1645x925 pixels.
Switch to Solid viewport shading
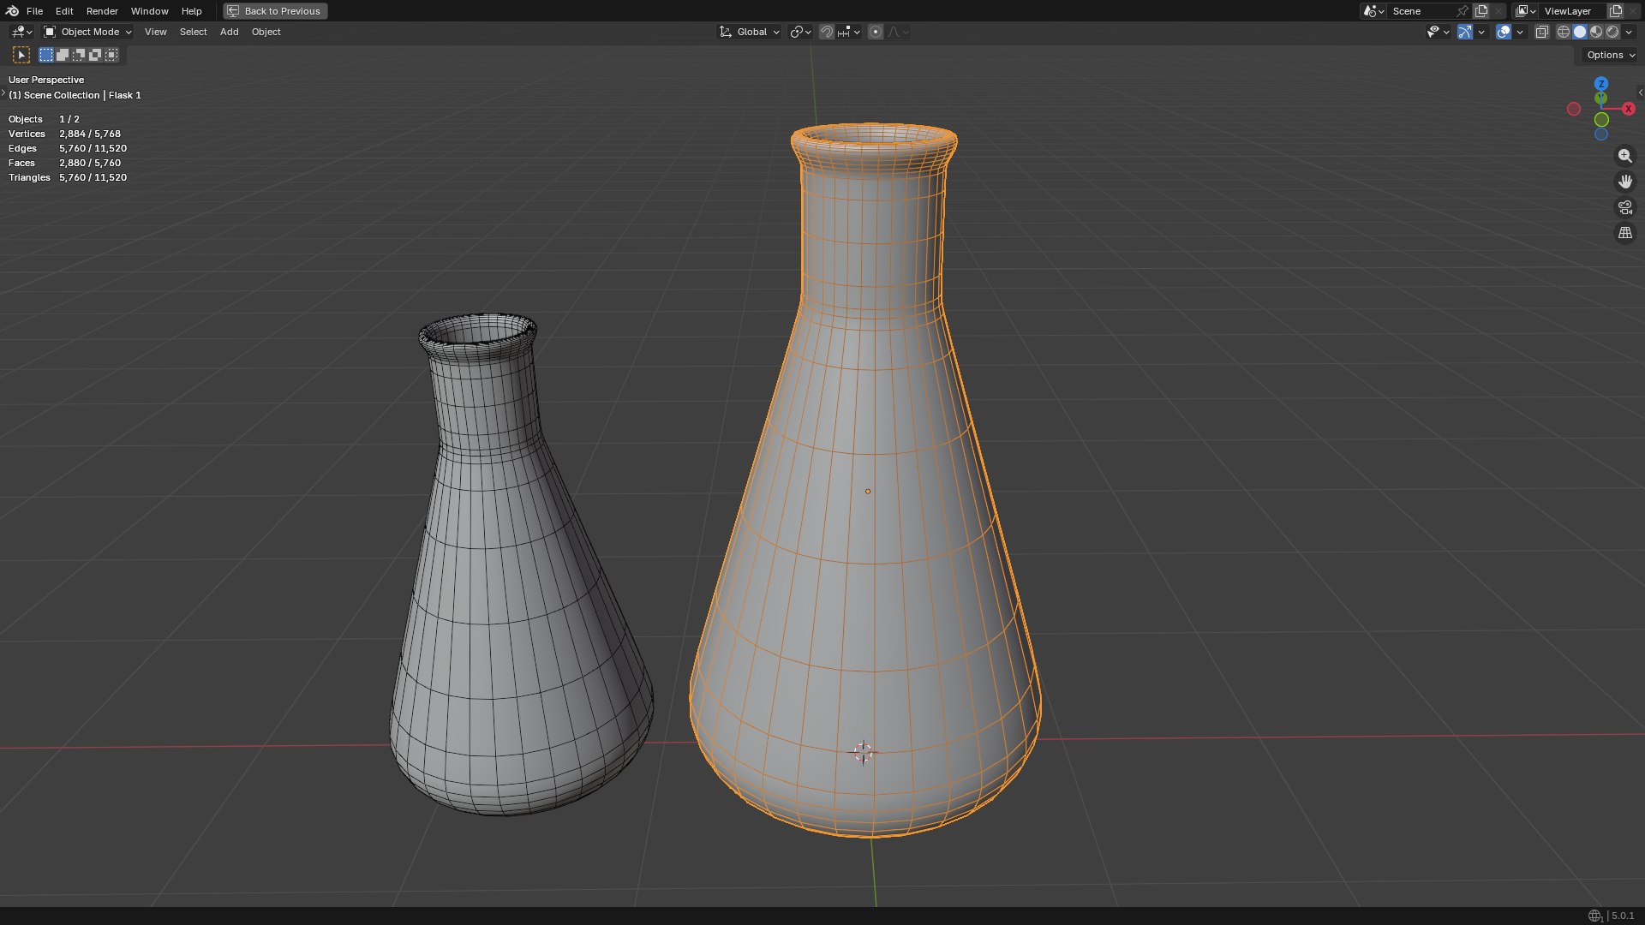tap(1580, 32)
